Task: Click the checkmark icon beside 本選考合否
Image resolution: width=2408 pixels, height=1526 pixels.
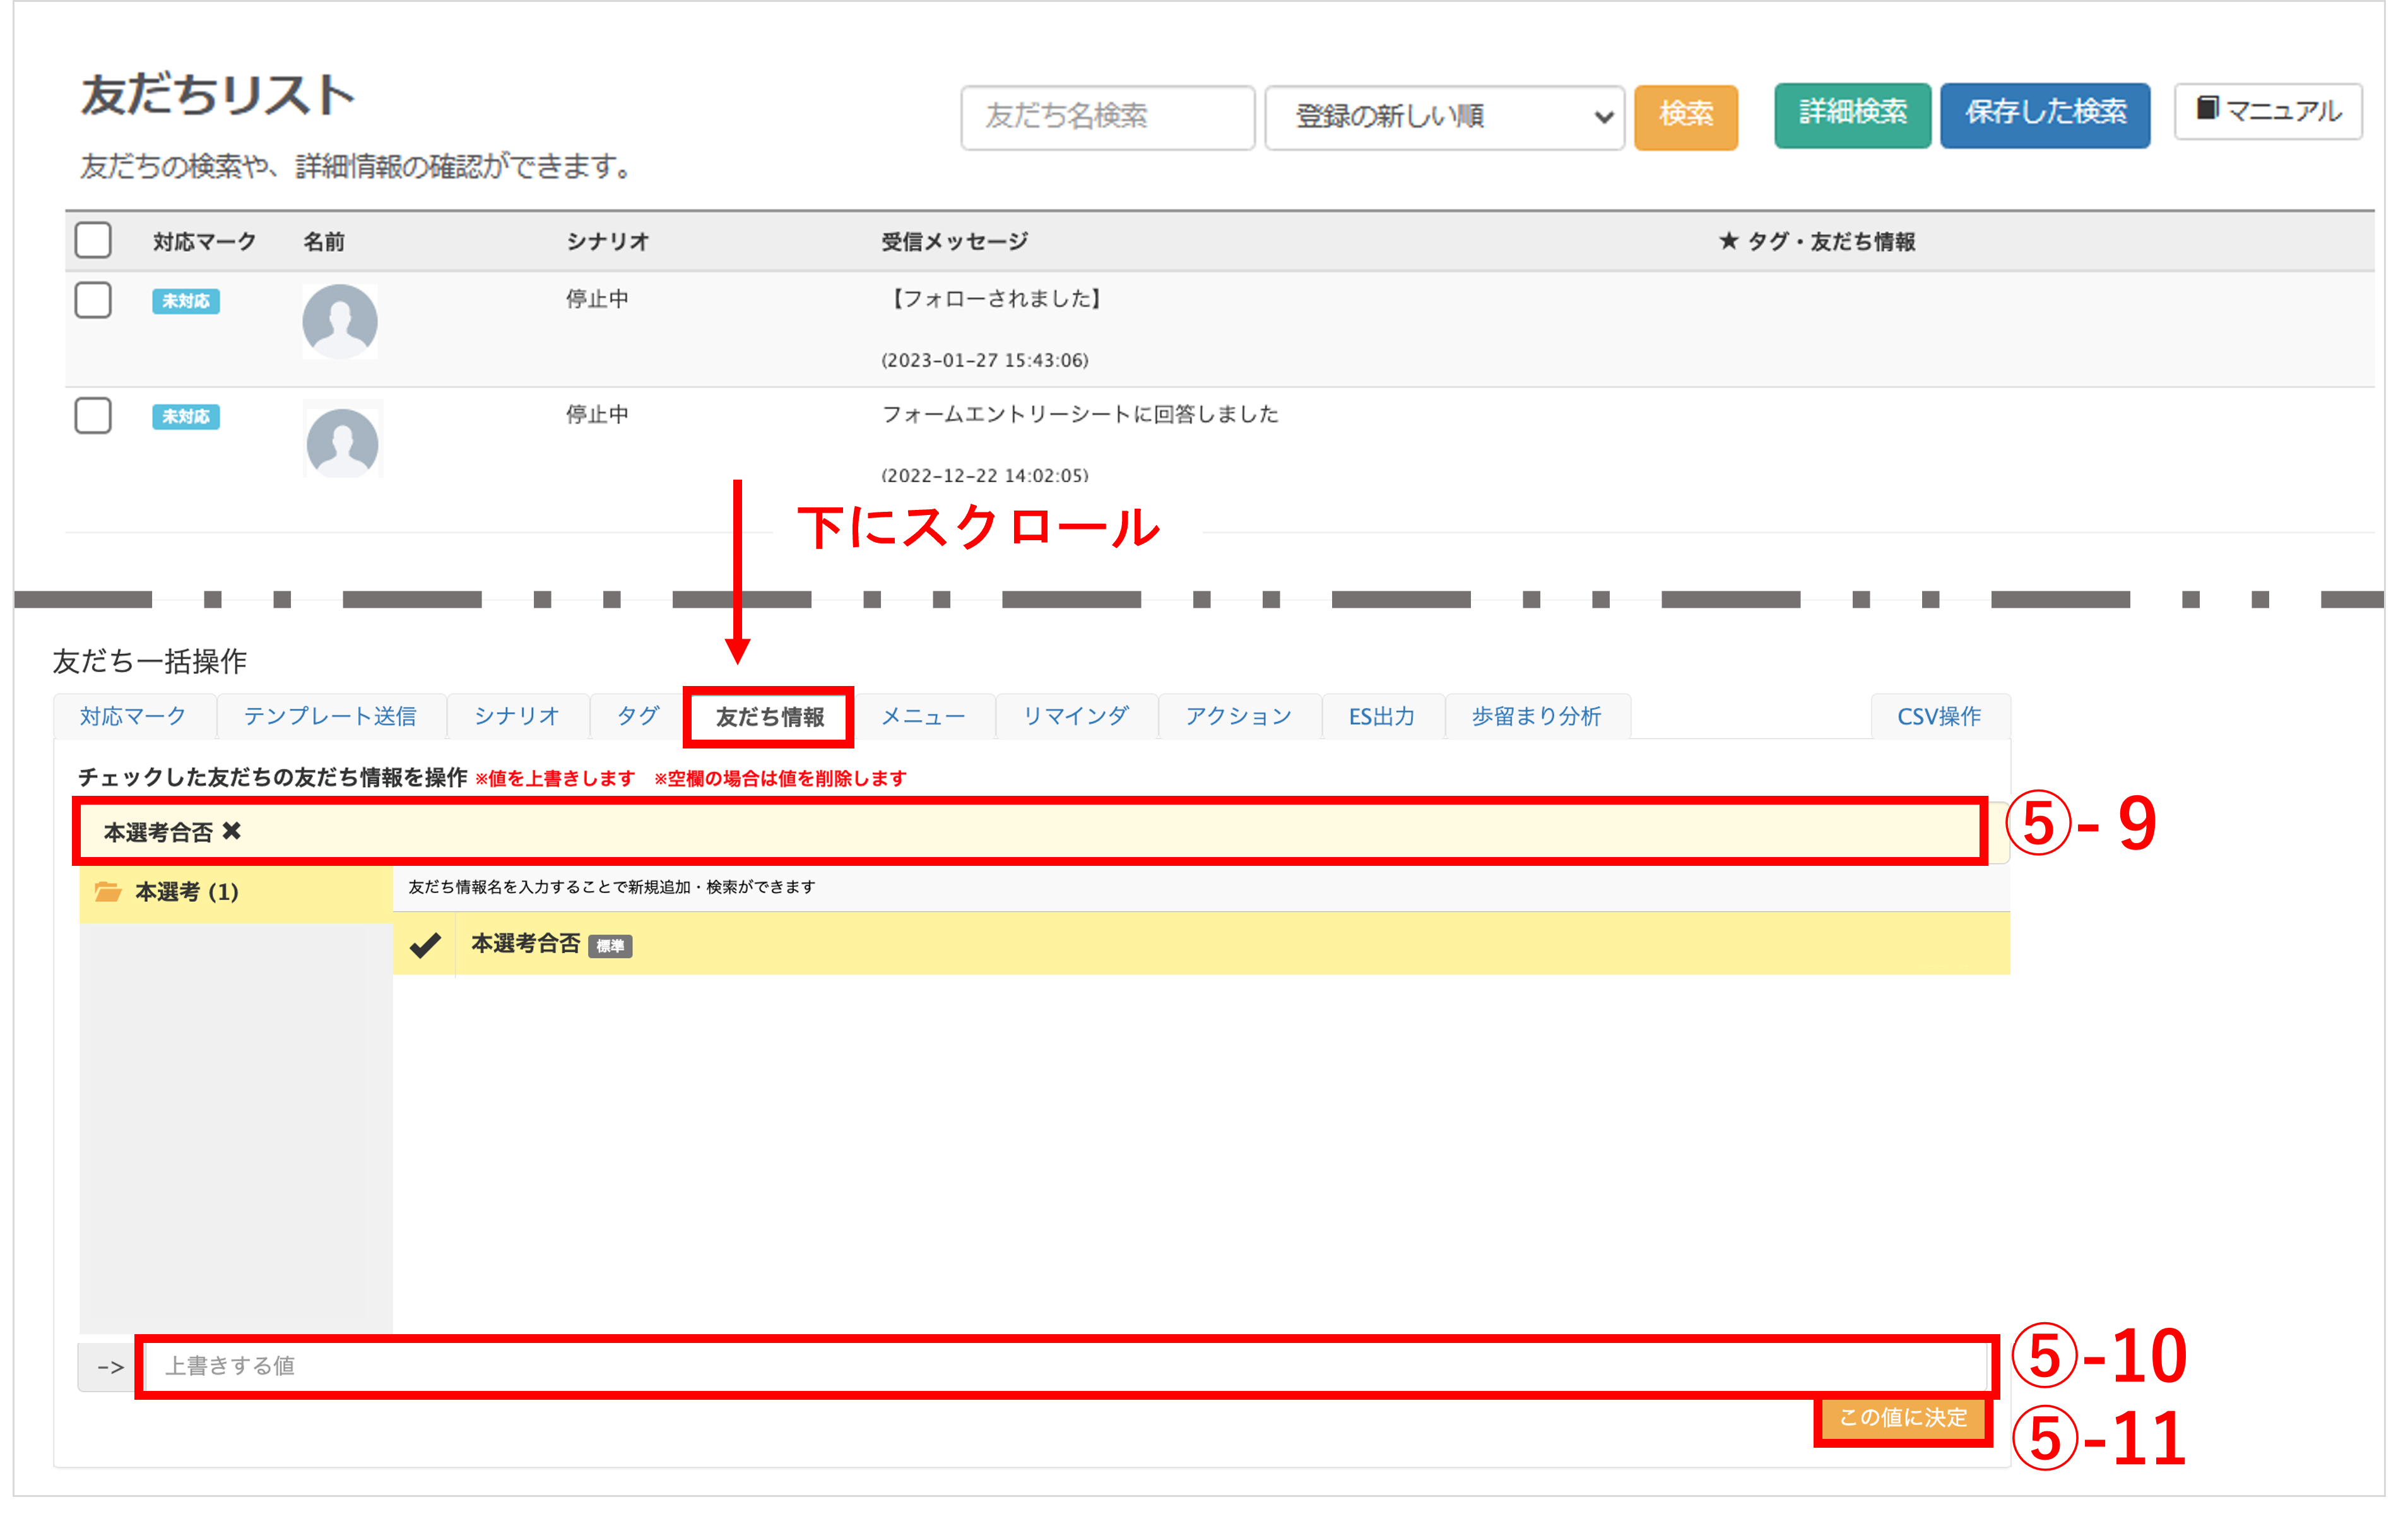Action: (425, 944)
